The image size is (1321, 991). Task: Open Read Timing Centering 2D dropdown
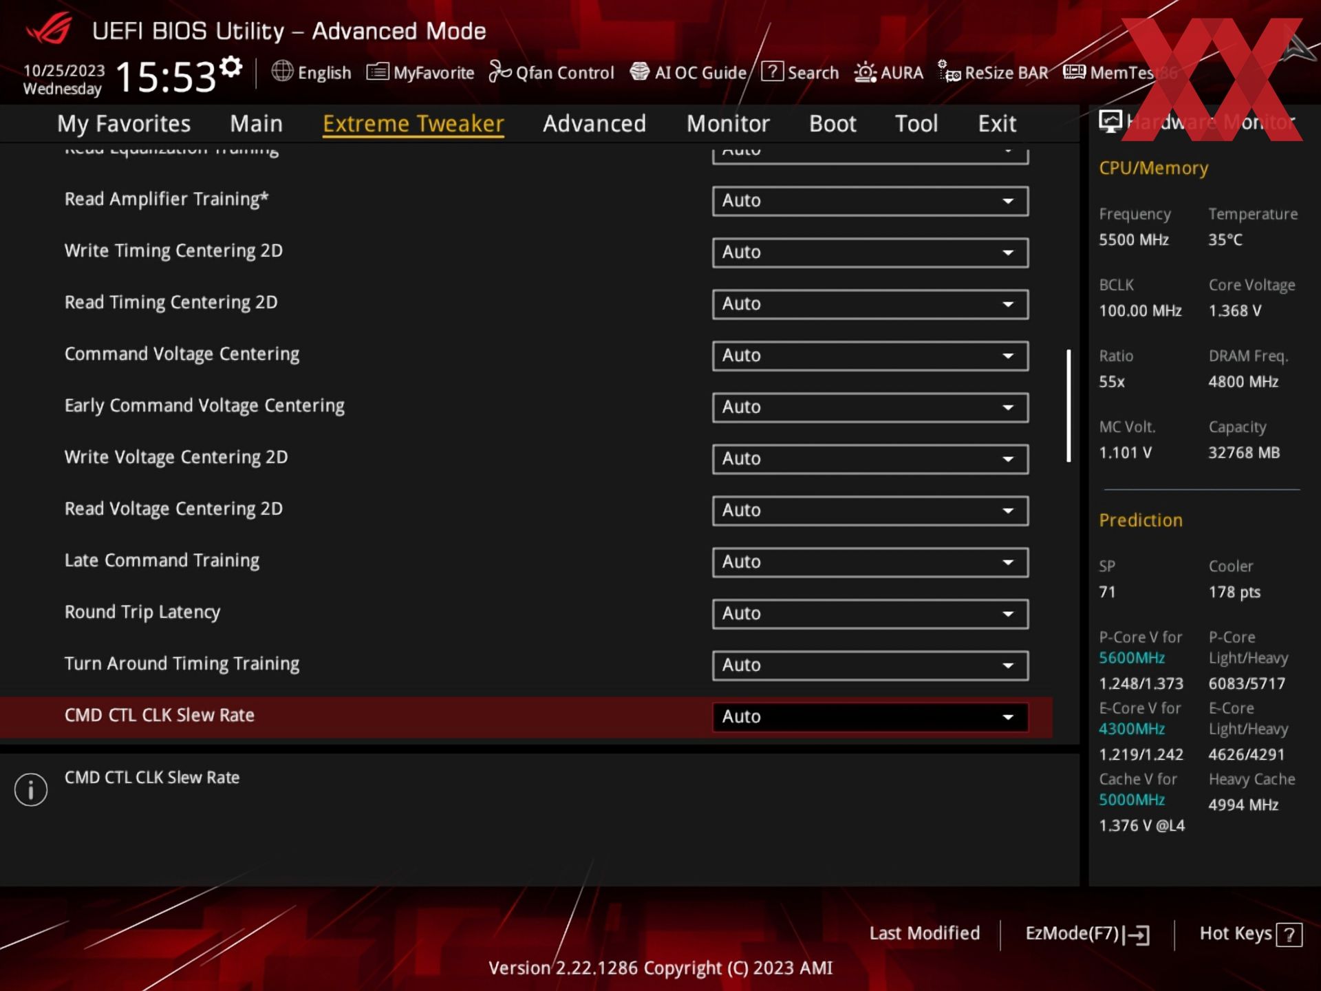point(870,304)
